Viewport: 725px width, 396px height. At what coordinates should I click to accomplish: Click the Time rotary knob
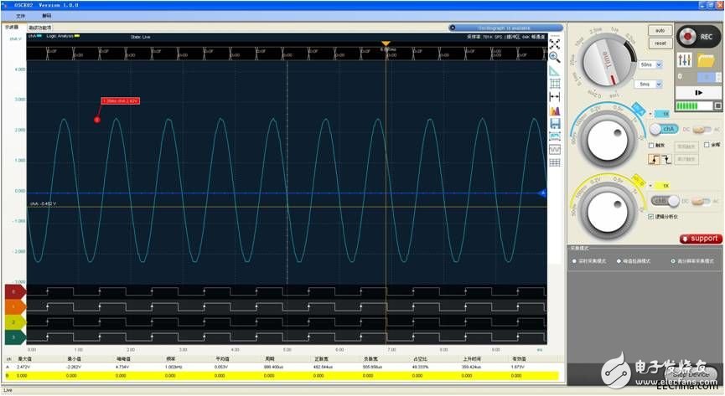[607, 61]
